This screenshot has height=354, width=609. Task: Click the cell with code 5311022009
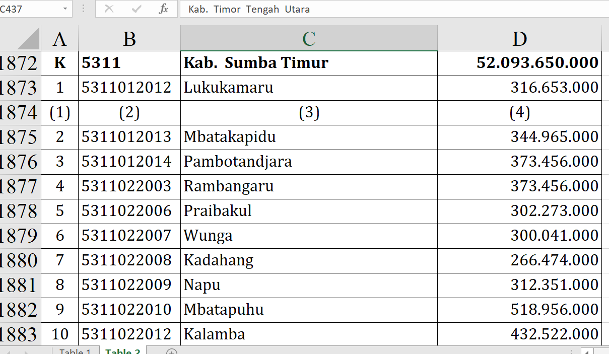coord(129,285)
